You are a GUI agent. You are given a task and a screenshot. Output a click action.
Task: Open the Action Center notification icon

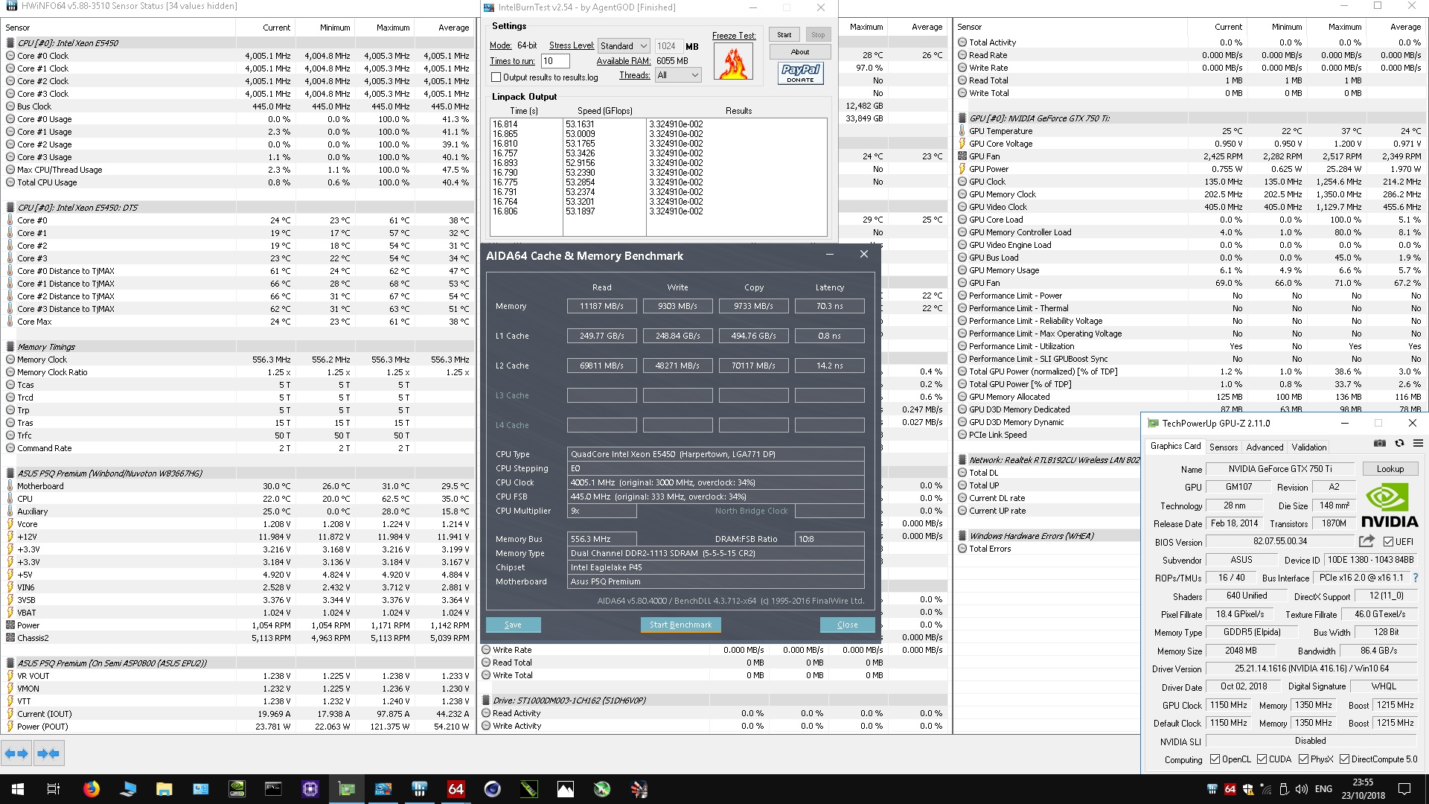[1404, 789]
